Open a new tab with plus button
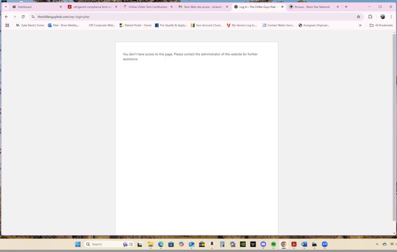Viewport: 397px width, 252px height. [x=346, y=7]
